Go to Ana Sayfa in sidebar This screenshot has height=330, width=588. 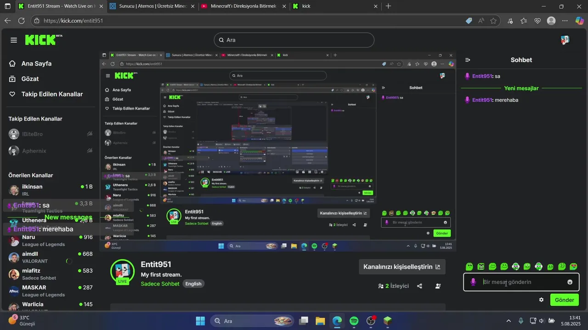point(30,64)
